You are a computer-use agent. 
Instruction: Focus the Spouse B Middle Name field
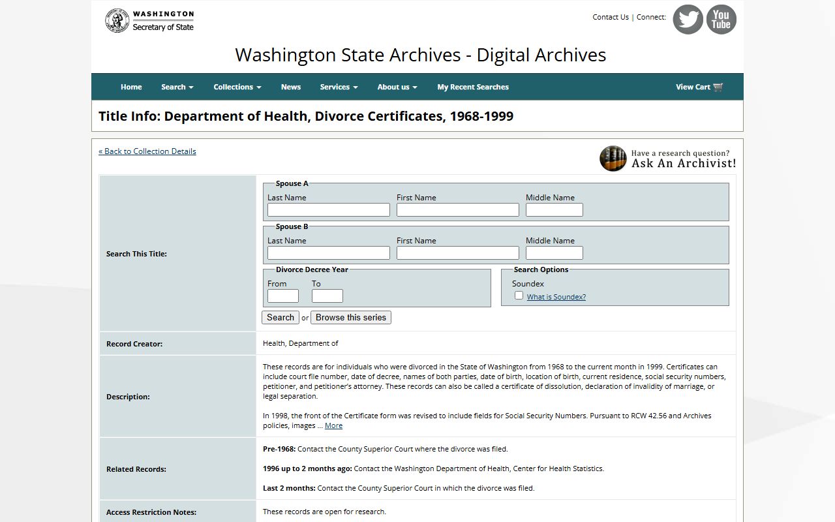pos(554,253)
